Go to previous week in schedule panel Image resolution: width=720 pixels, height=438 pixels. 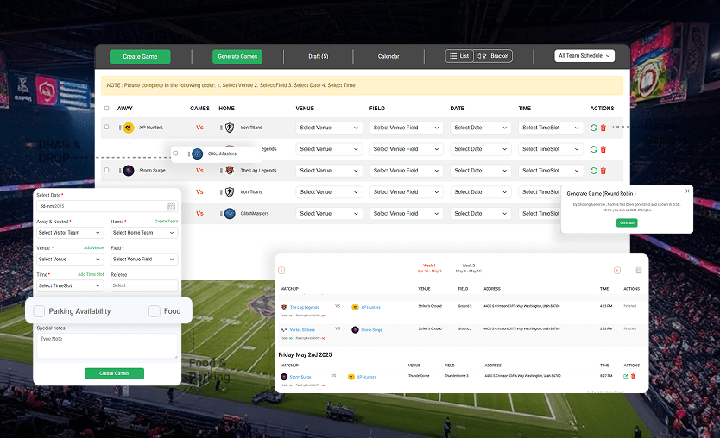[281, 271]
